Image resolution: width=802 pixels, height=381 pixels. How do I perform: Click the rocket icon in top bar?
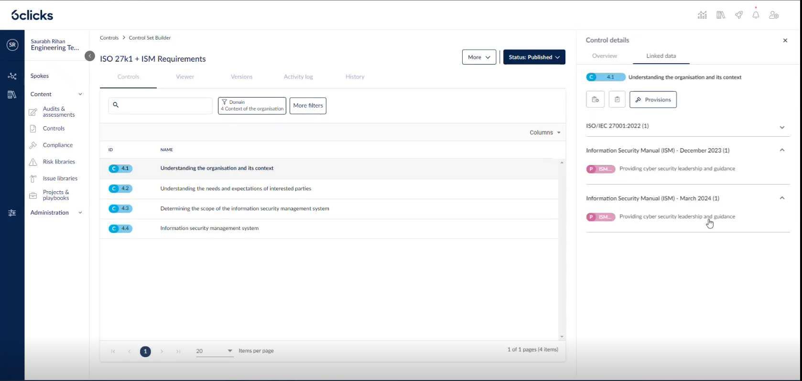coord(739,15)
